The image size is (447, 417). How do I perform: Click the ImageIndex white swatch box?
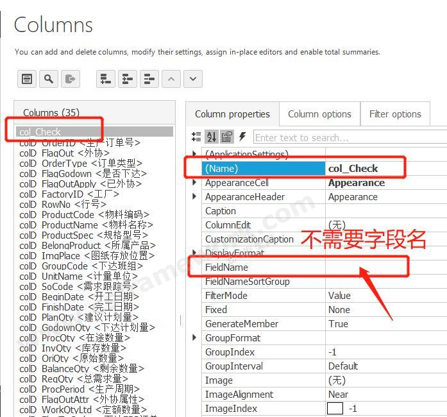pyautogui.click(x=335, y=409)
